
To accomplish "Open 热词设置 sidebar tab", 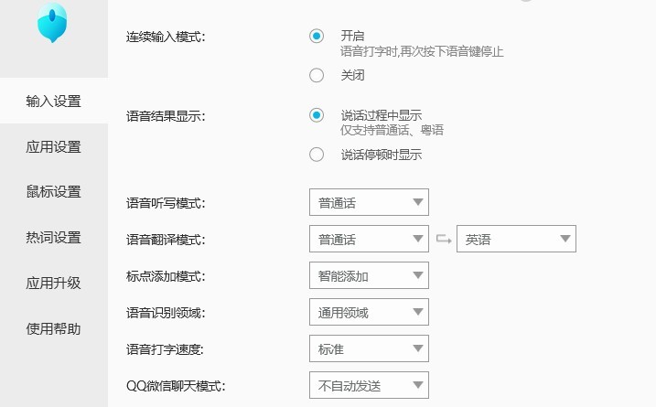I will [53, 238].
